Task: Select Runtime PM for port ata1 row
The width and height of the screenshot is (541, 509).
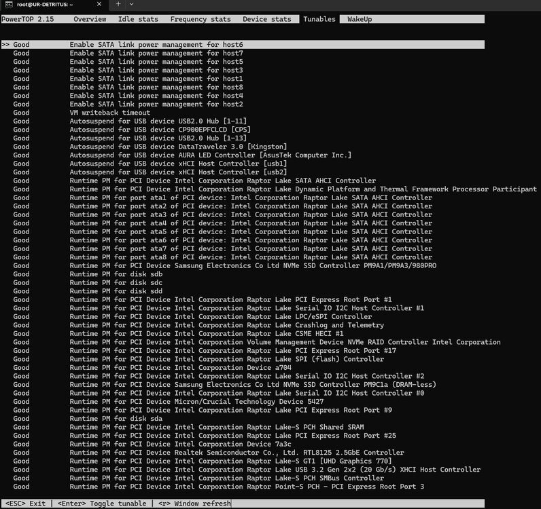Action: tap(222, 197)
